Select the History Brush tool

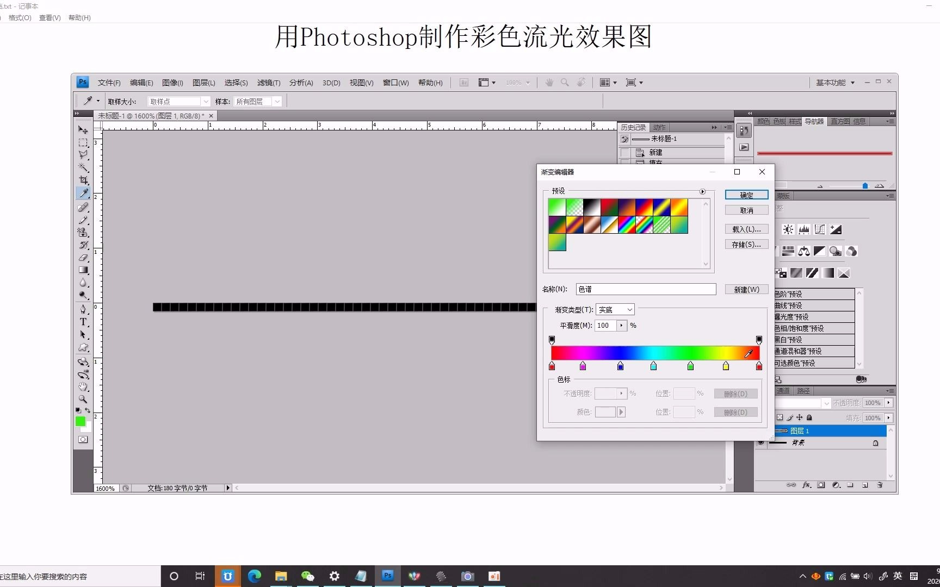coord(83,245)
